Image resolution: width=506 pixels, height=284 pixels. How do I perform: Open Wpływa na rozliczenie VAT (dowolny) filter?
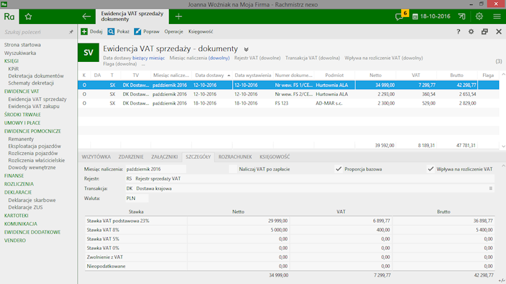coord(383,58)
